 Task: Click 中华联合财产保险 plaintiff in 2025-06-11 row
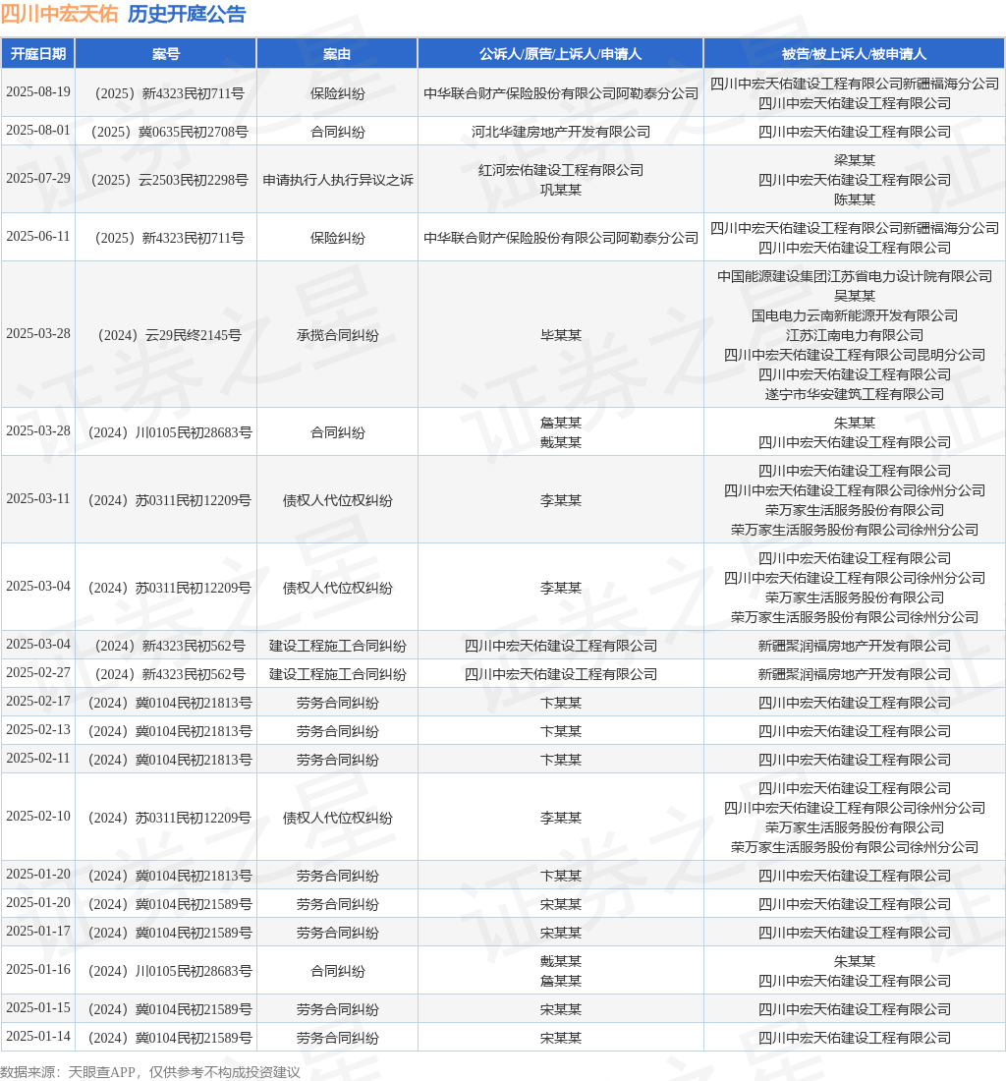click(x=561, y=238)
